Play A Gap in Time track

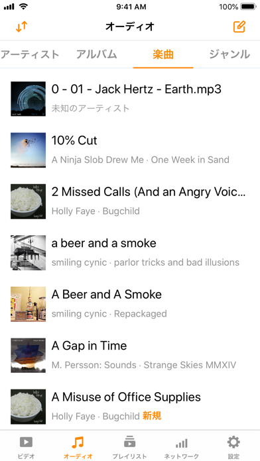click(x=130, y=355)
